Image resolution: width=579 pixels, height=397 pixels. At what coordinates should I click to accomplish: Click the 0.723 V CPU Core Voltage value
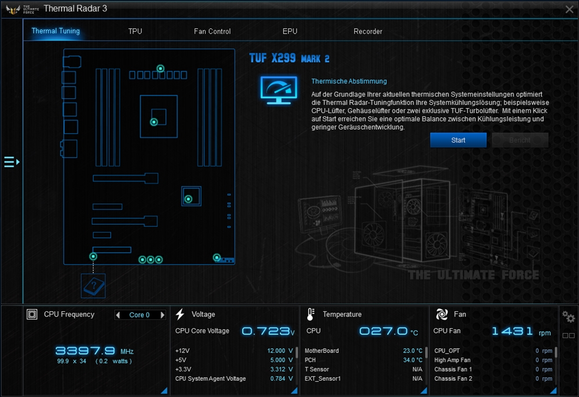point(269,331)
